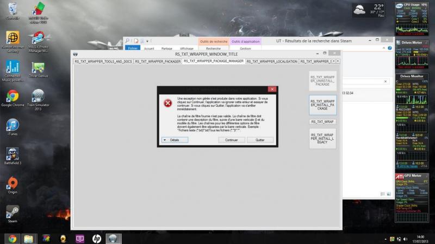435x244 pixels.
Task: Switch to RS_TXT_WRAPPER_TOOLS_AND_DOCS tab
Action: click(103, 61)
